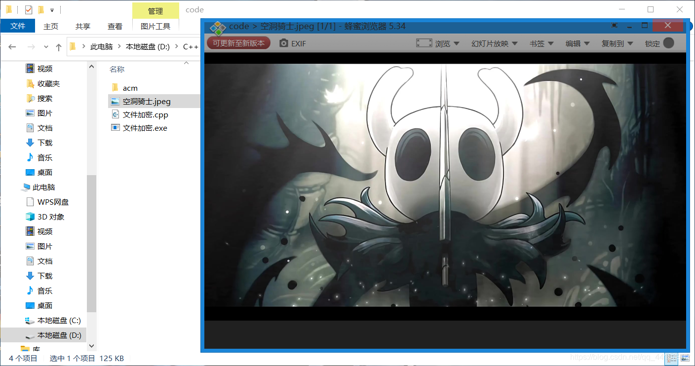Click the displayed Hollow Knight image

click(445, 185)
